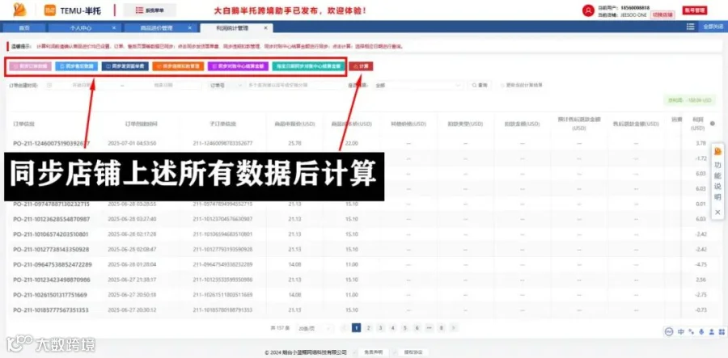Viewport: 728px width, 358px height.
Task: Click the 切换店铺 button
Action: (x=662, y=15)
